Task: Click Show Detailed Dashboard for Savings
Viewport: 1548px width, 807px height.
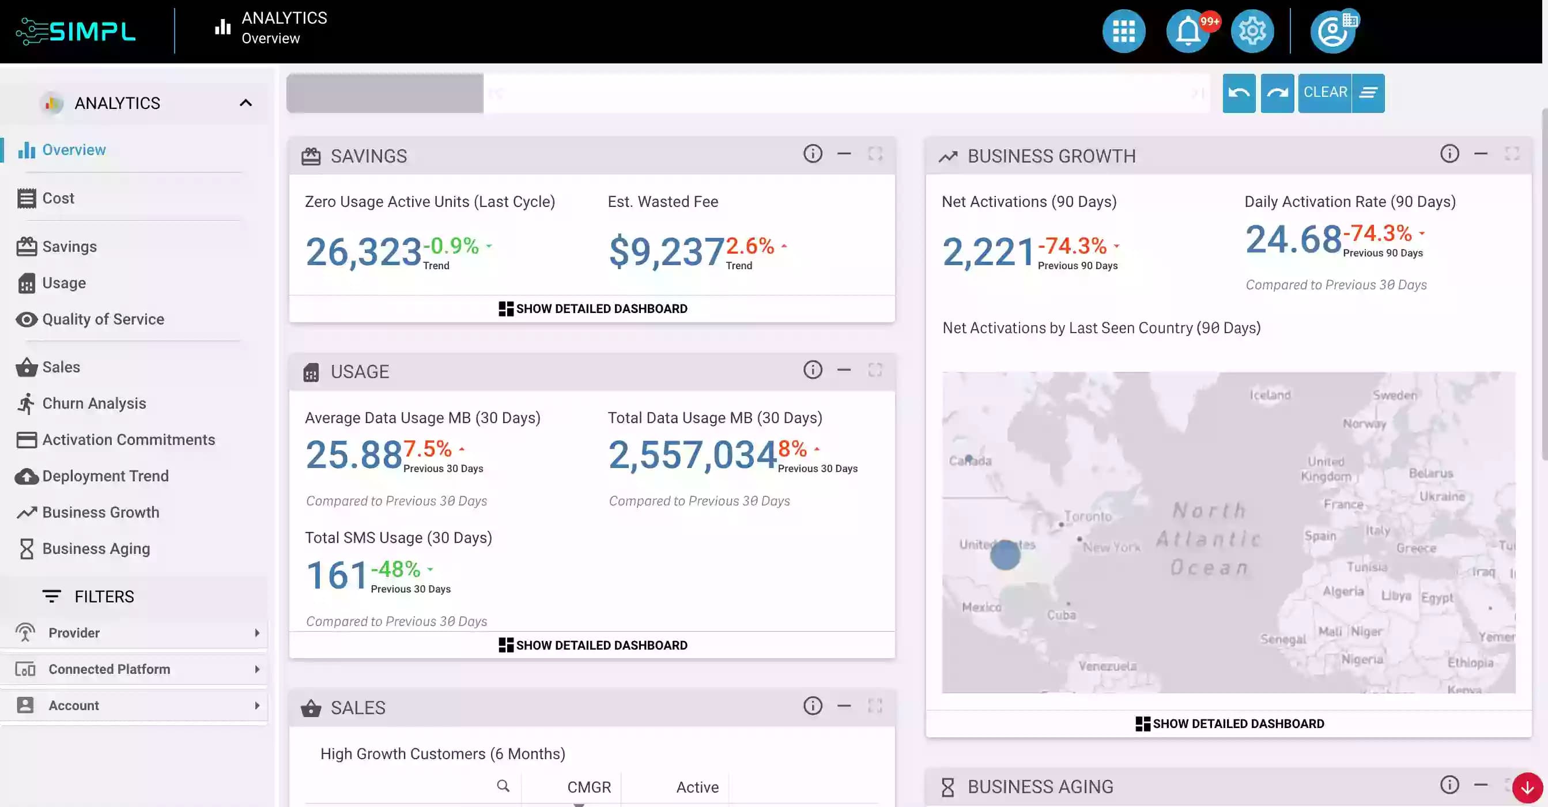Action: click(592, 308)
